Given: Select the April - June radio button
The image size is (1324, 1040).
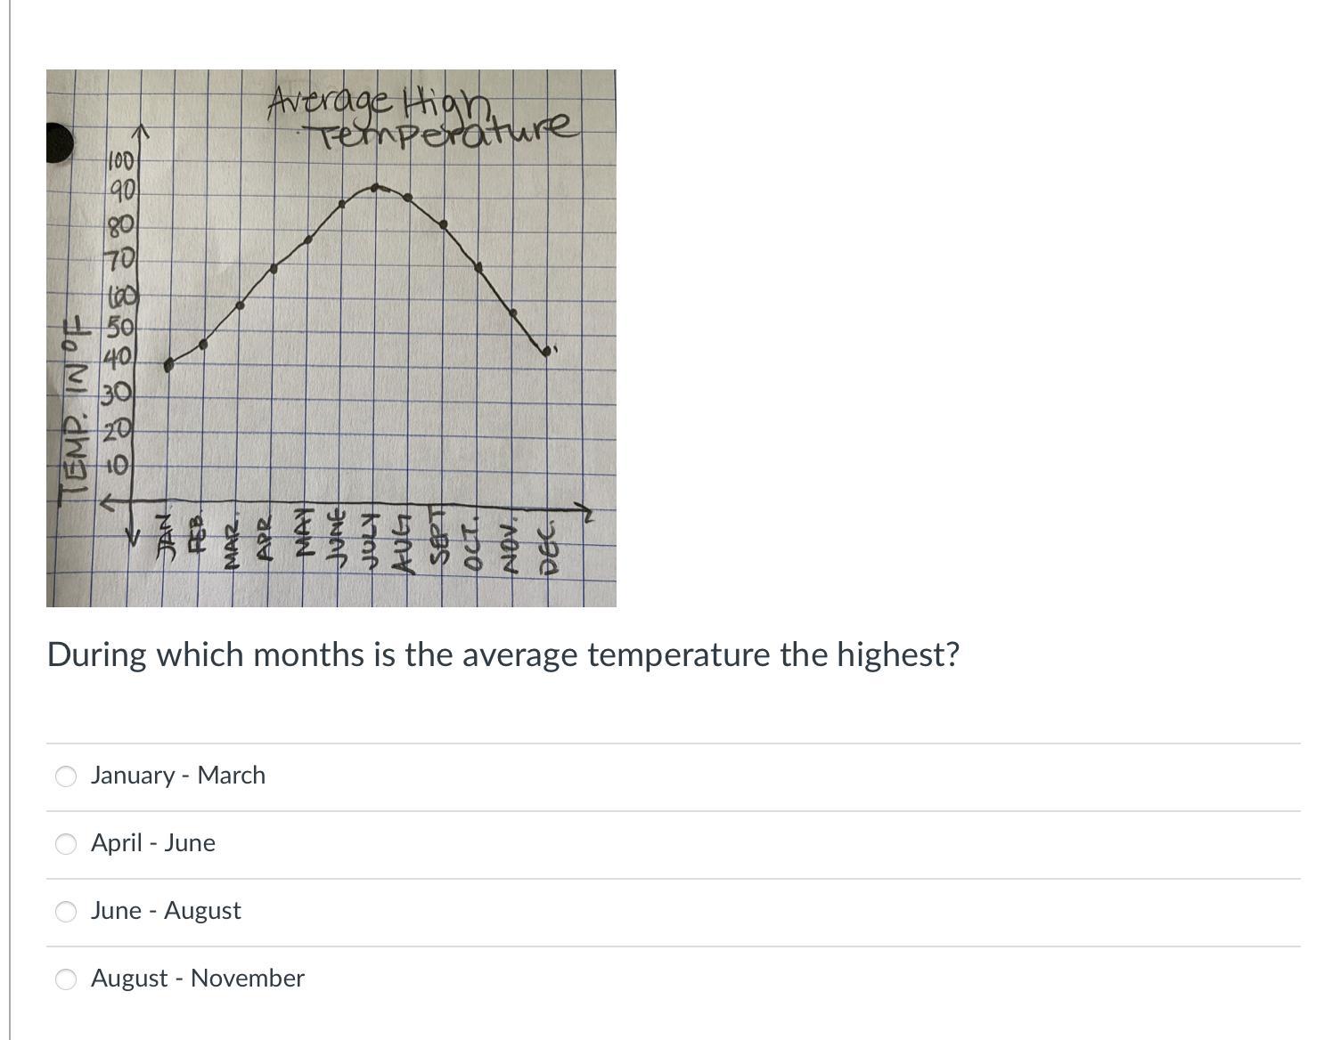Looking at the screenshot, I should [x=67, y=844].
